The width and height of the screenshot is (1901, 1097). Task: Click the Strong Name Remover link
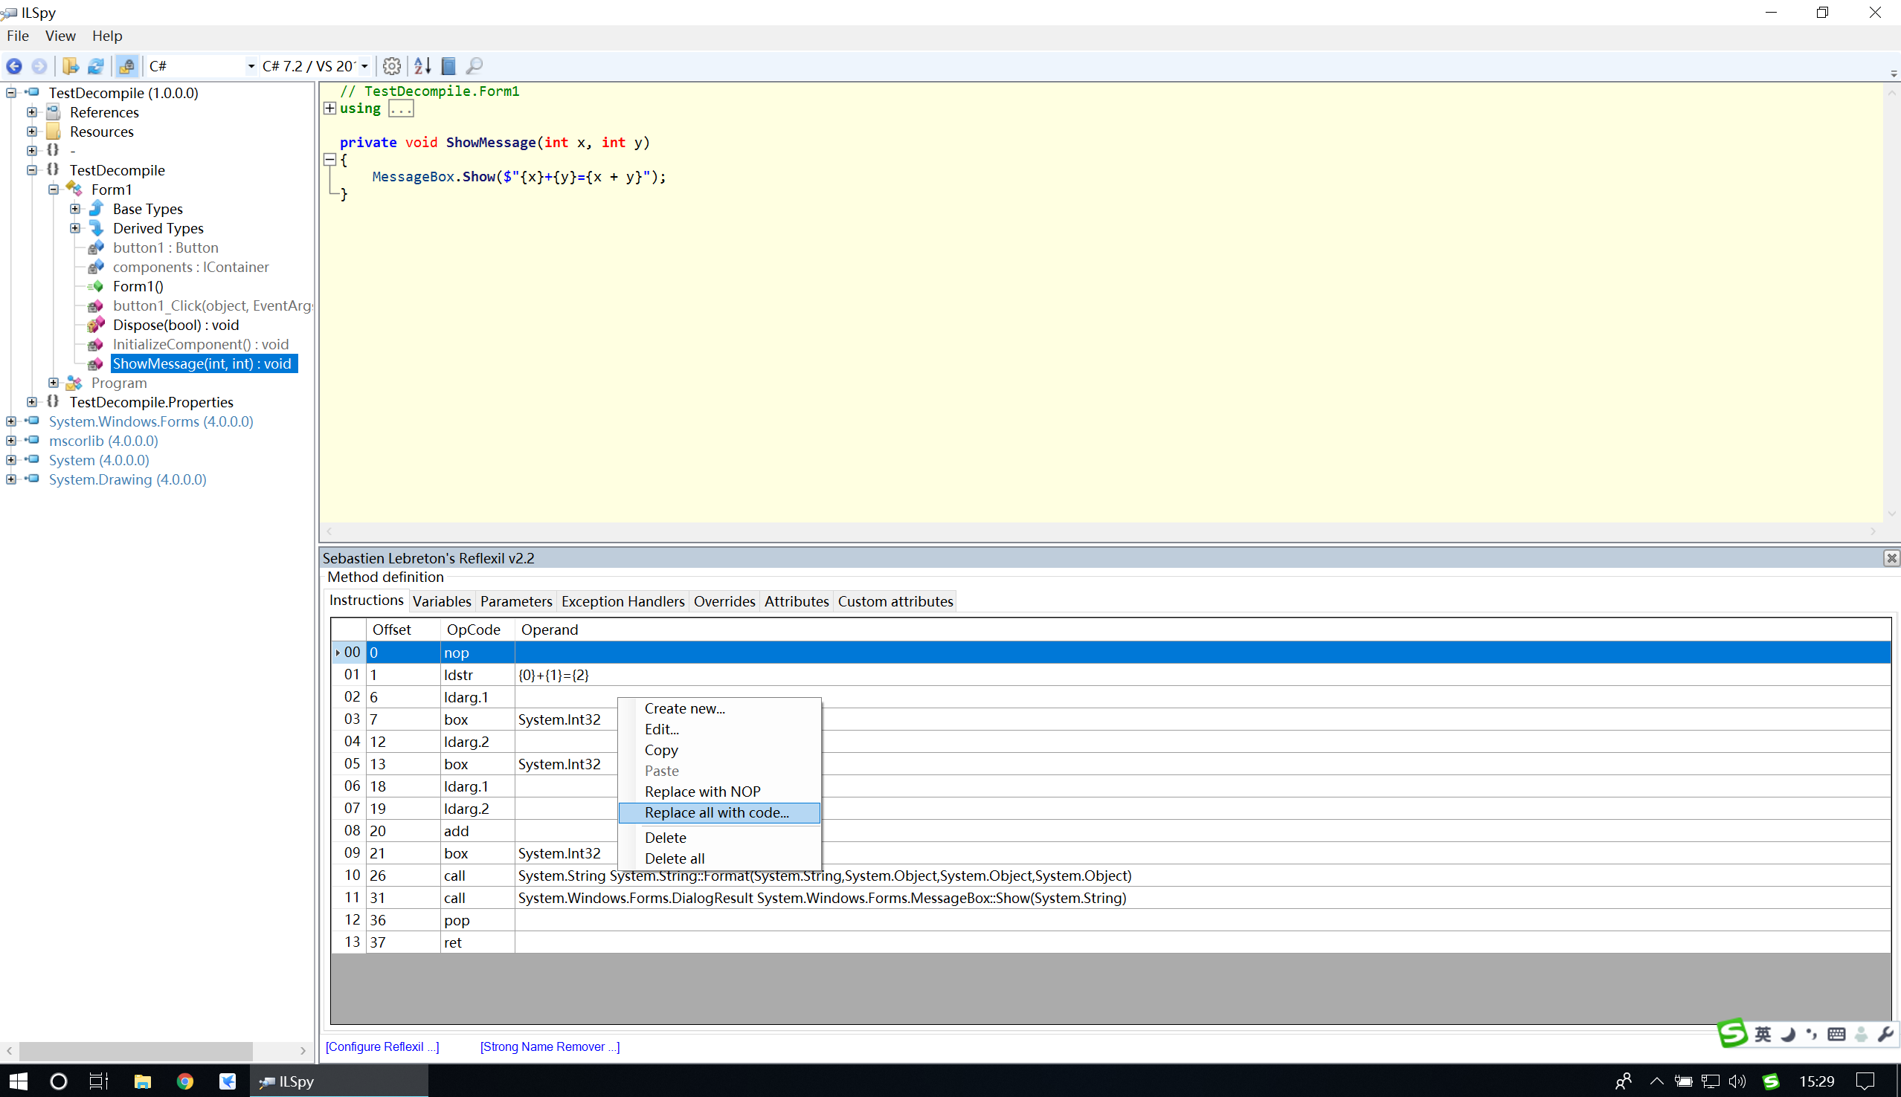click(550, 1046)
